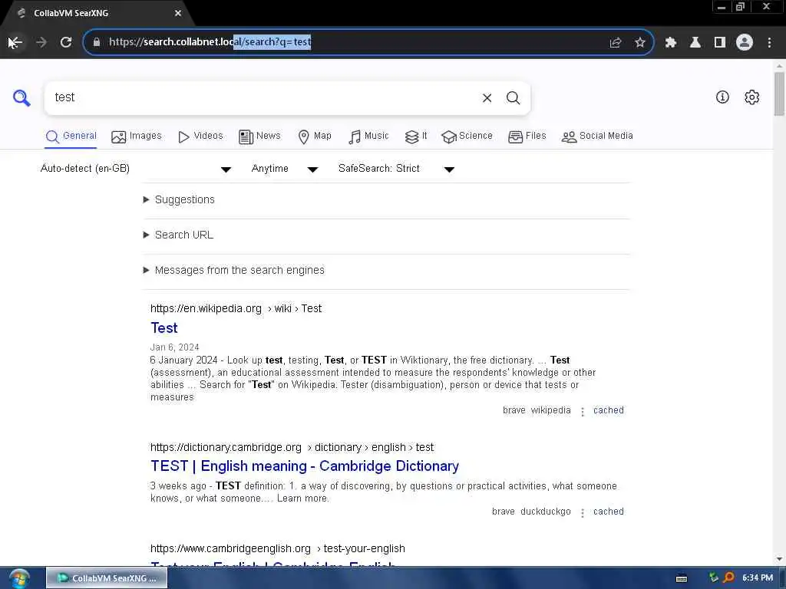Click the orange magnifier tray icon
This screenshot has height=589, width=786.
pos(729,578)
